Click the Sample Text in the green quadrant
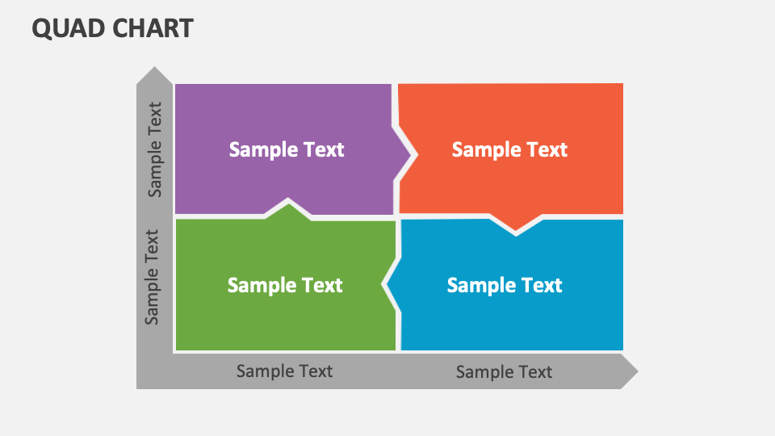The width and height of the screenshot is (775, 436). [285, 285]
